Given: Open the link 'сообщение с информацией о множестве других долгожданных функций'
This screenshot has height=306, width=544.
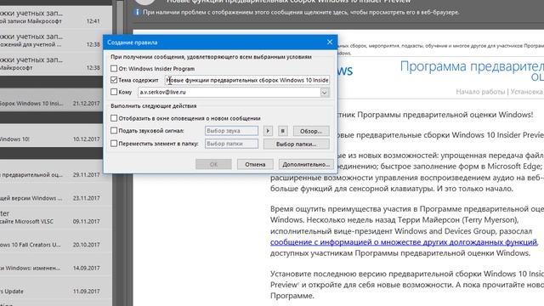Looking at the screenshot, I should pyautogui.click(x=405, y=242).
